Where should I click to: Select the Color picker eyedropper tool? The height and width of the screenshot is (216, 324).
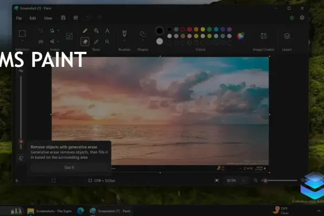[x=96, y=42]
